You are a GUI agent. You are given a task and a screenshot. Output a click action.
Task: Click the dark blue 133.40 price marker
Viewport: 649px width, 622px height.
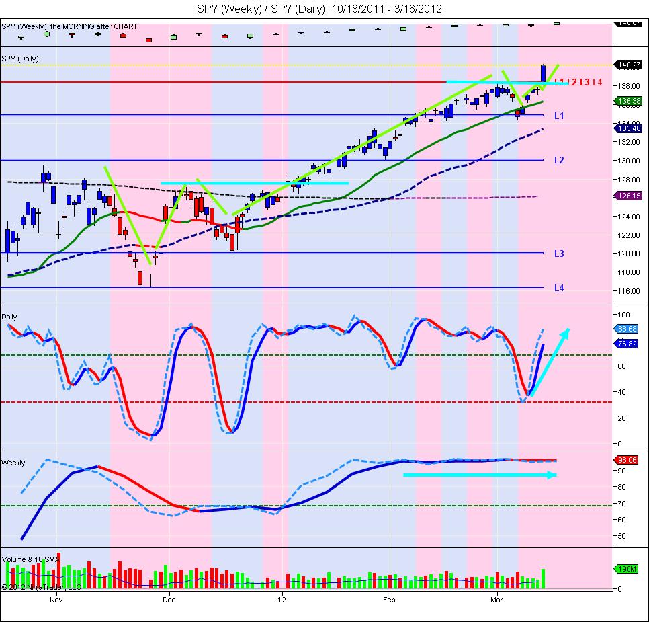(629, 128)
